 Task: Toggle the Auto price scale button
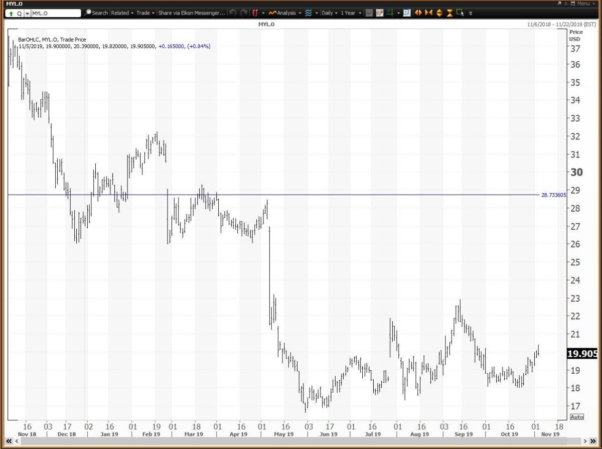(577, 417)
